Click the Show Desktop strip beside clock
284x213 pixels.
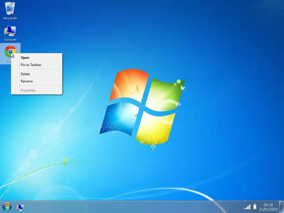(282, 207)
